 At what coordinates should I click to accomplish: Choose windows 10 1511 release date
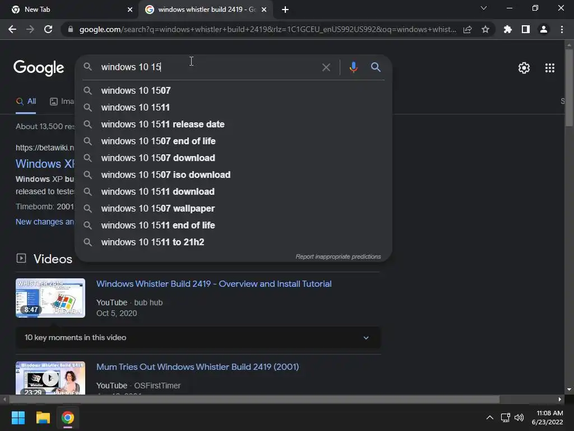pos(233,124)
